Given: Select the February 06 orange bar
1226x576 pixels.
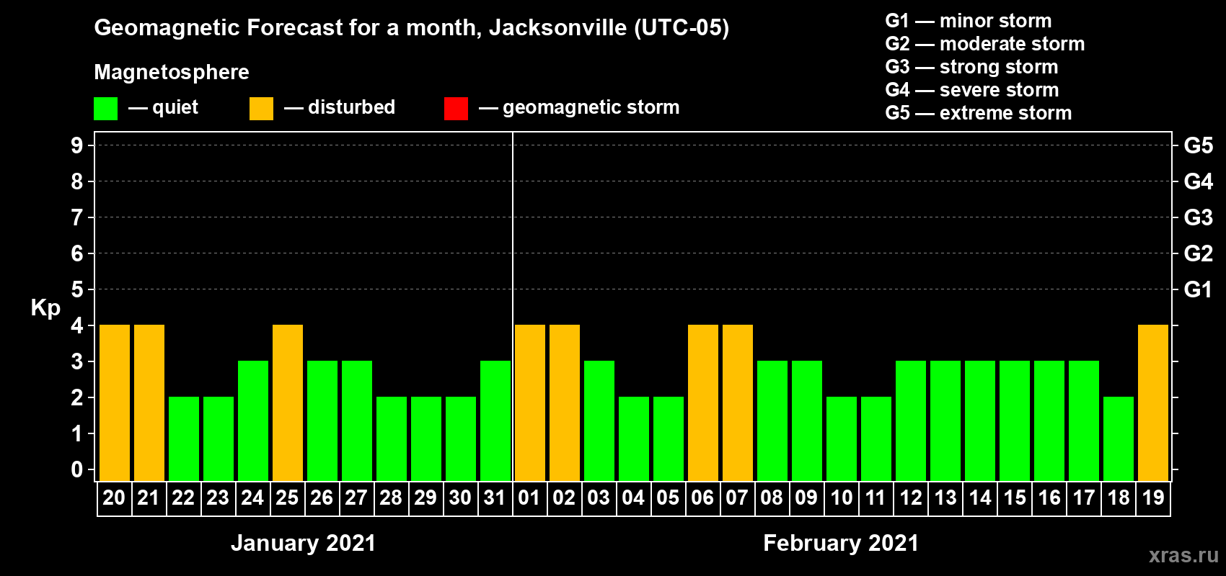Looking at the screenshot, I should point(703,403).
